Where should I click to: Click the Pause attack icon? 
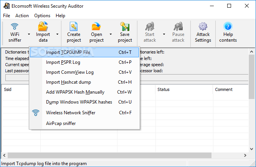click(x=178, y=26)
